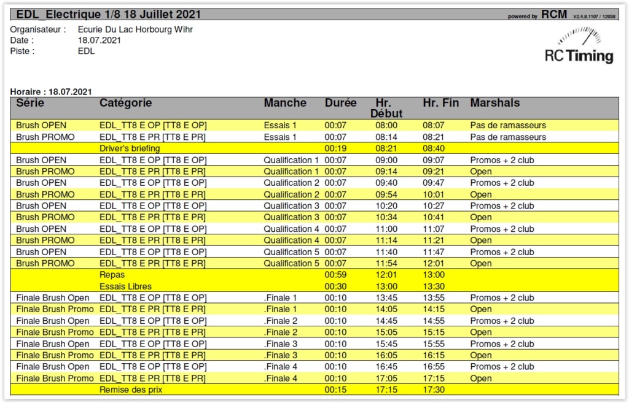This screenshot has width=629, height=403.
Task: Click start time 10:34 for Qualification 3
Action: point(386,218)
